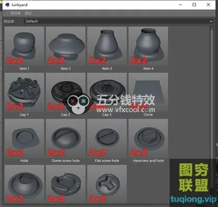Open the Default preset library dropdown
The width and height of the screenshot is (218, 207).
pyautogui.click(x=119, y=21)
